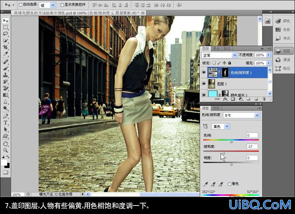
Task: Click the Swap foreground and background colors icon
Action: pos(8,157)
